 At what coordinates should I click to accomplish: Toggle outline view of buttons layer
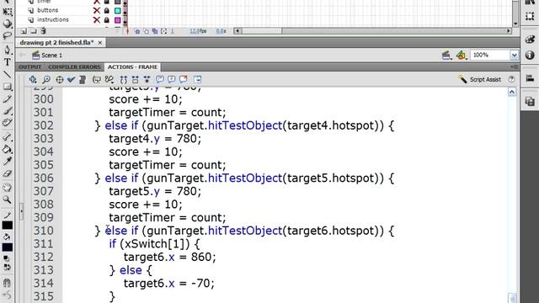(118, 11)
